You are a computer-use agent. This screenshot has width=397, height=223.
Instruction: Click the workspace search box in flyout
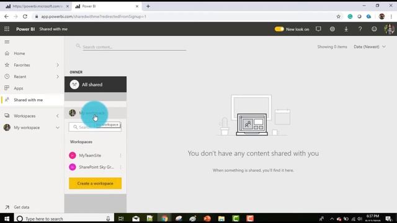(x=95, y=127)
